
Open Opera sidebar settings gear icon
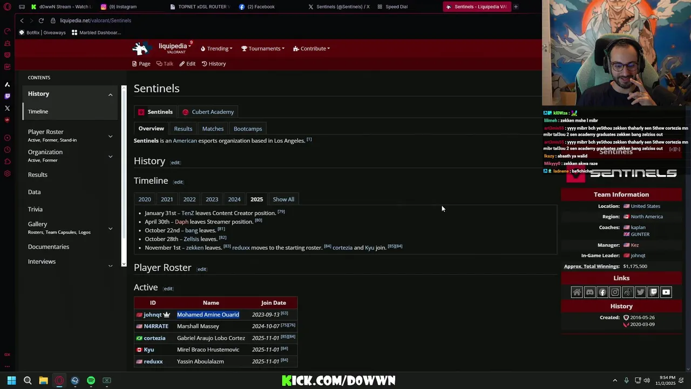pyautogui.click(x=7, y=173)
